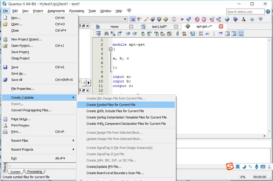The image size is (273, 181).
Task: Click the Find binoculars icon in editor toolbar
Action: [x=106, y=33]
